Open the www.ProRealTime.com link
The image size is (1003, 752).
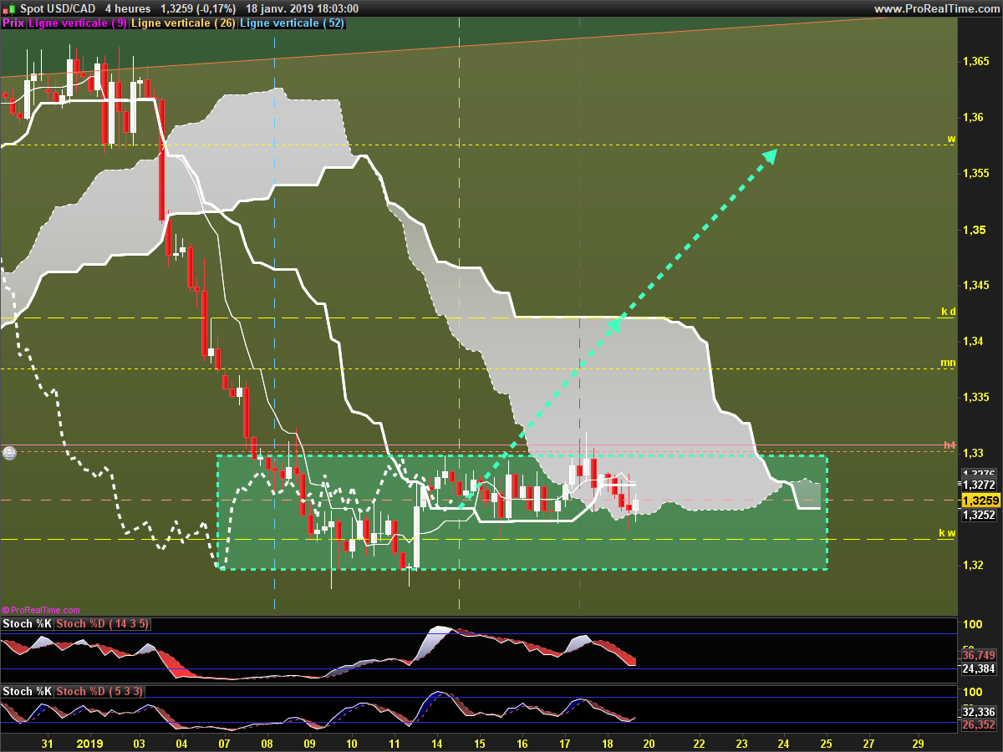coord(936,8)
